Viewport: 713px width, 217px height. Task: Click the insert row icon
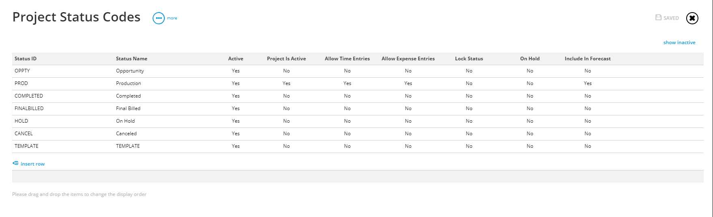click(x=15, y=163)
